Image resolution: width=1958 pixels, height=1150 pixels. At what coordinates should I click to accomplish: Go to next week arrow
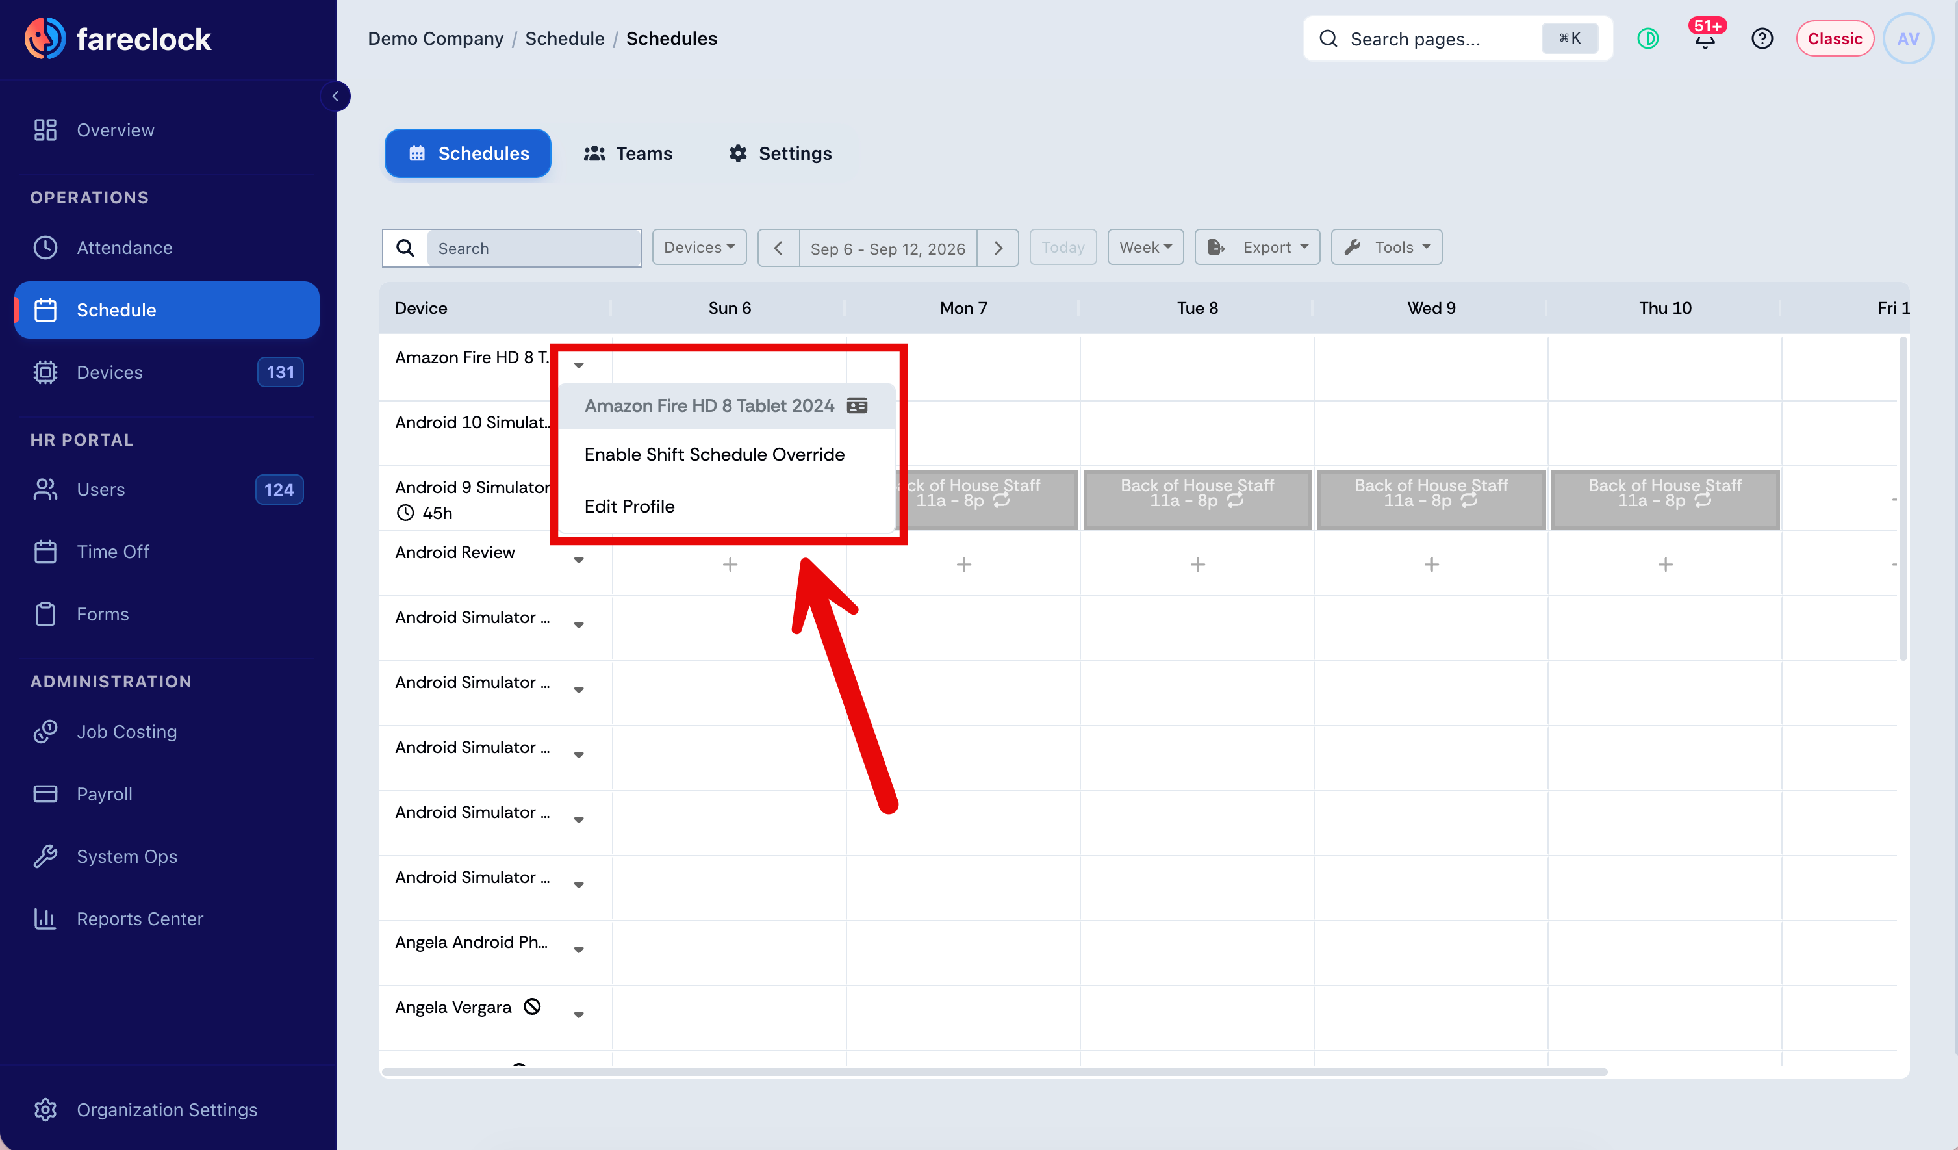coord(998,248)
